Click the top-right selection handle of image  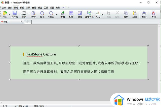[148, 46]
